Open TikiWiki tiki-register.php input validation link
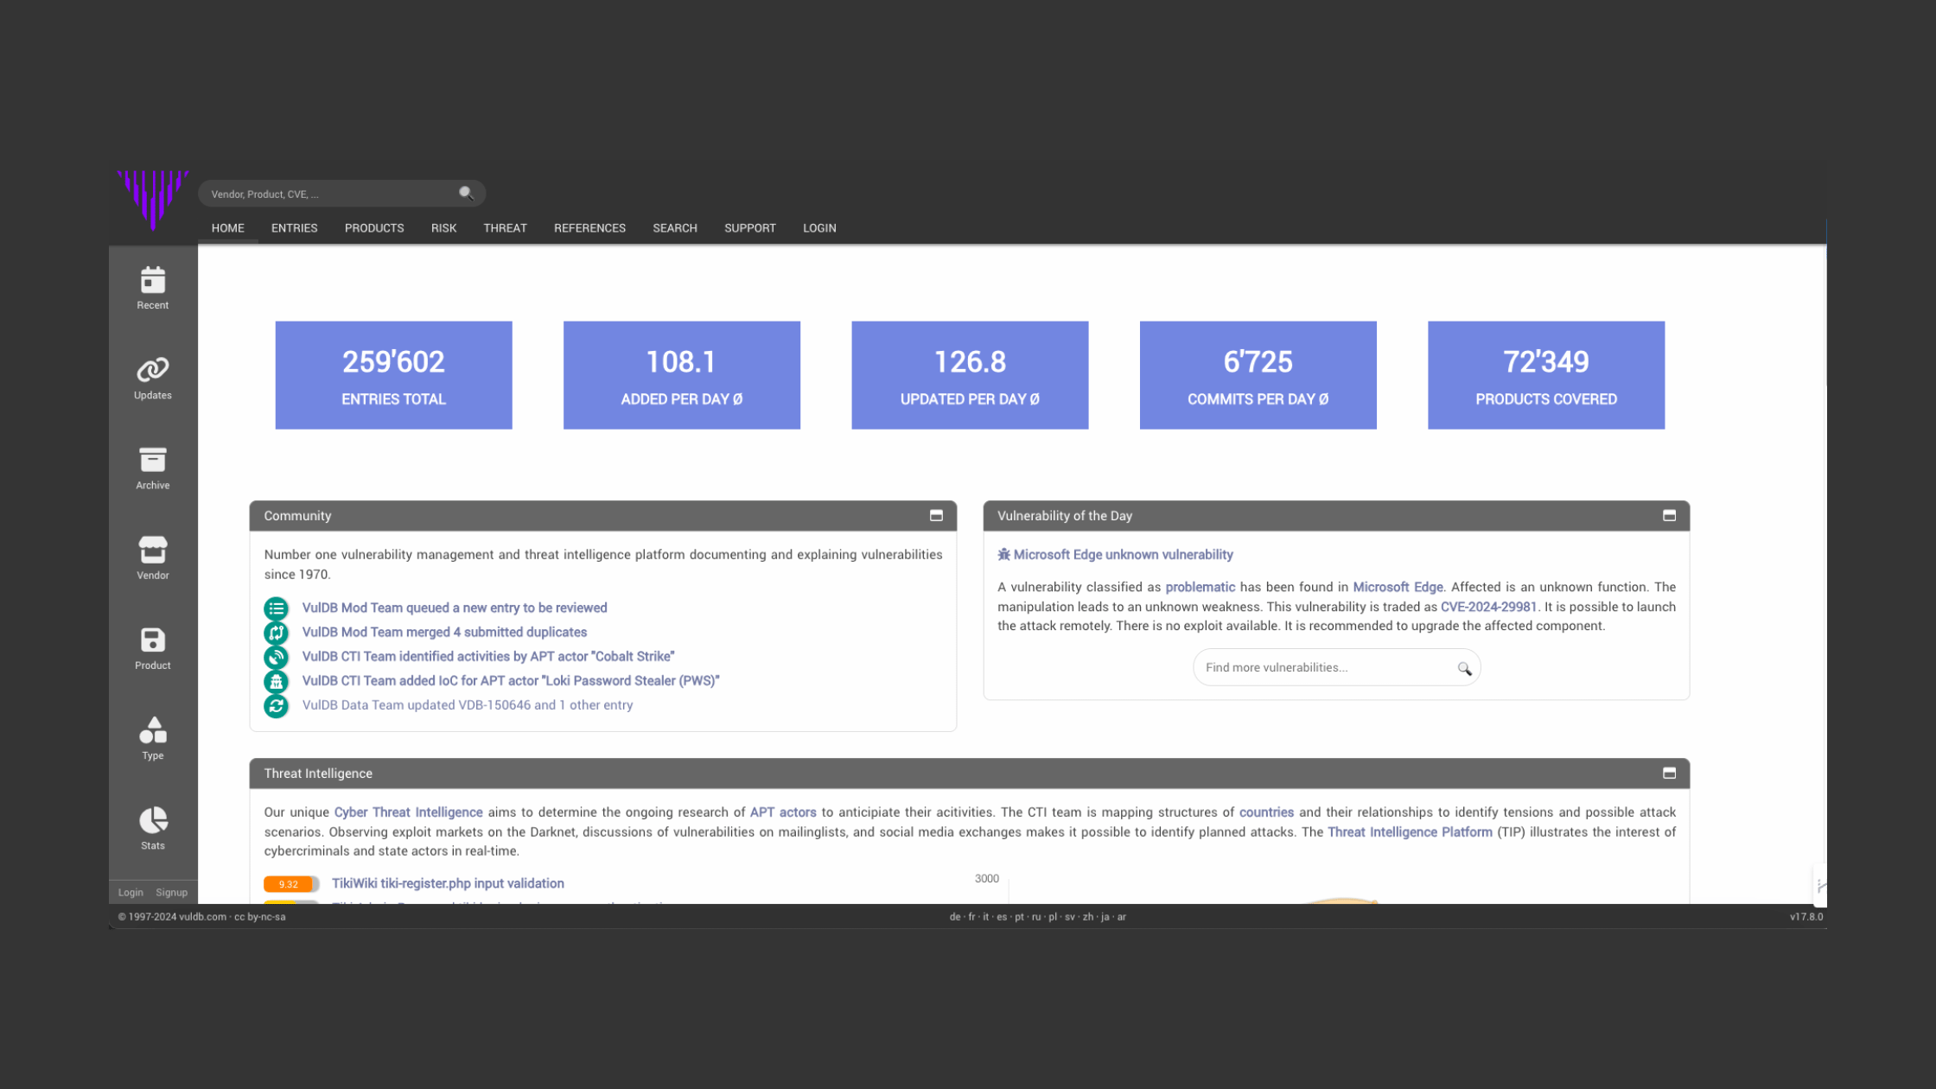 [x=448, y=883]
